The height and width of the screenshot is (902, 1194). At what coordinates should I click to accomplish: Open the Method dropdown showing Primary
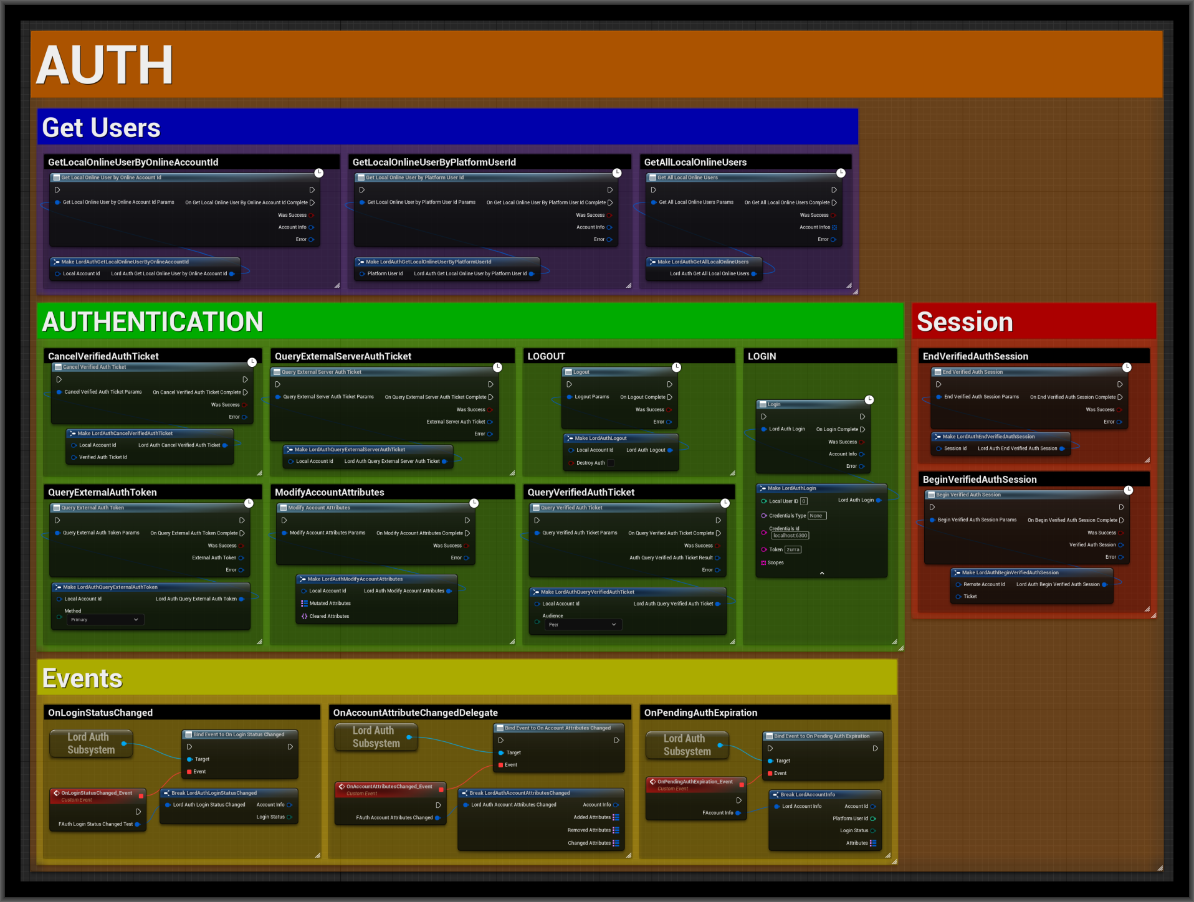105,620
